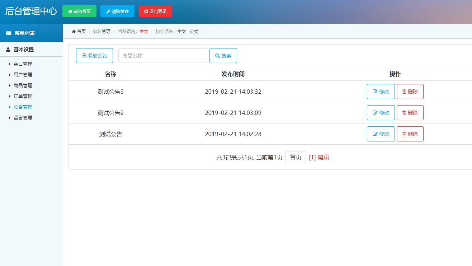Click the power icon on 退出登录 button
Image resolution: width=472 pixels, height=266 pixels.
(146, 11)
